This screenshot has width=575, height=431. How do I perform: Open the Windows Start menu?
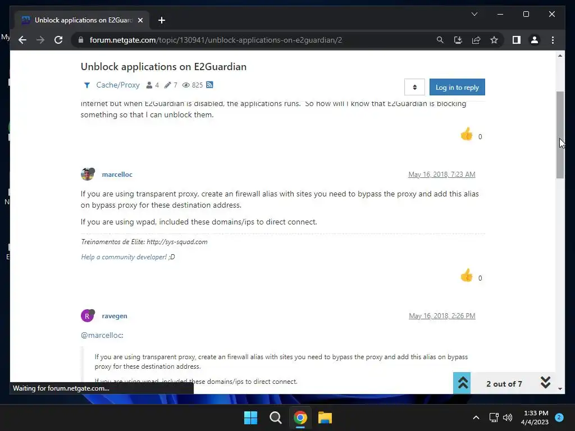click(x=250, y=418)
